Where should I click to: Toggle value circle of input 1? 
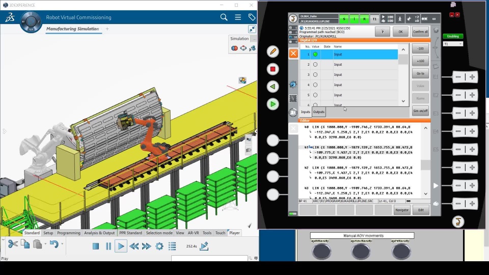pyautogui.click(x=315, y=54)
